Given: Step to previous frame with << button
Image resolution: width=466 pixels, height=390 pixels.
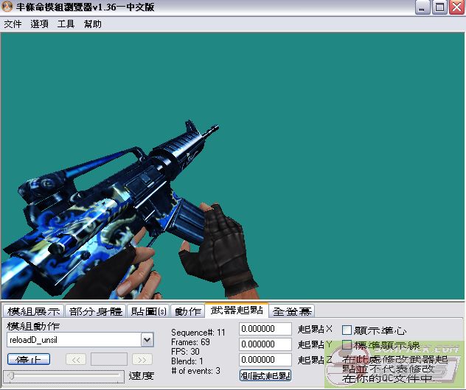Looking at the screenshot, I should [76, 359].
